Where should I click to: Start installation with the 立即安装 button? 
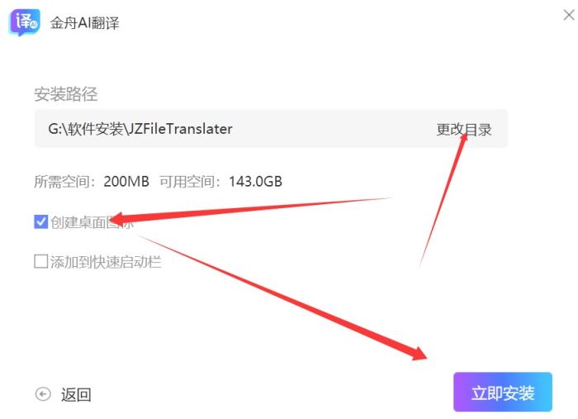(503, 392)
